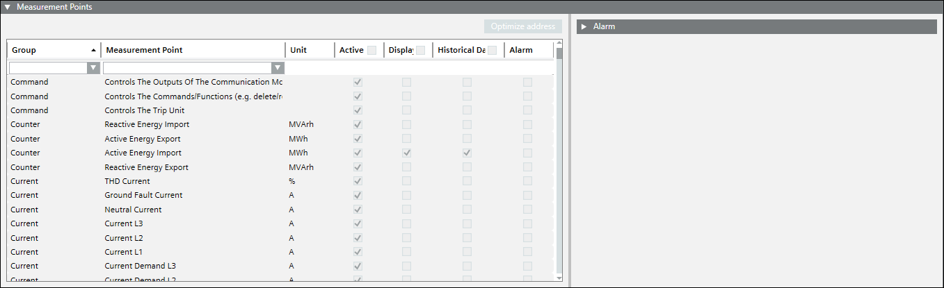Viewport: 944px width, 288px height.
Task: Toggle the Historical Data header checkbox
Action: 492,50
